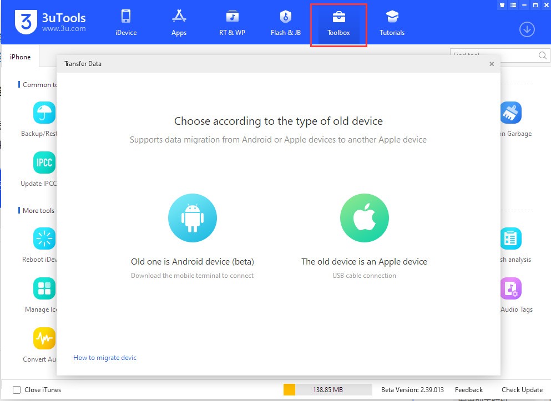Open the Audio Tags tool
The height and width of the screenshot is (401, 551).
point(511,289)
